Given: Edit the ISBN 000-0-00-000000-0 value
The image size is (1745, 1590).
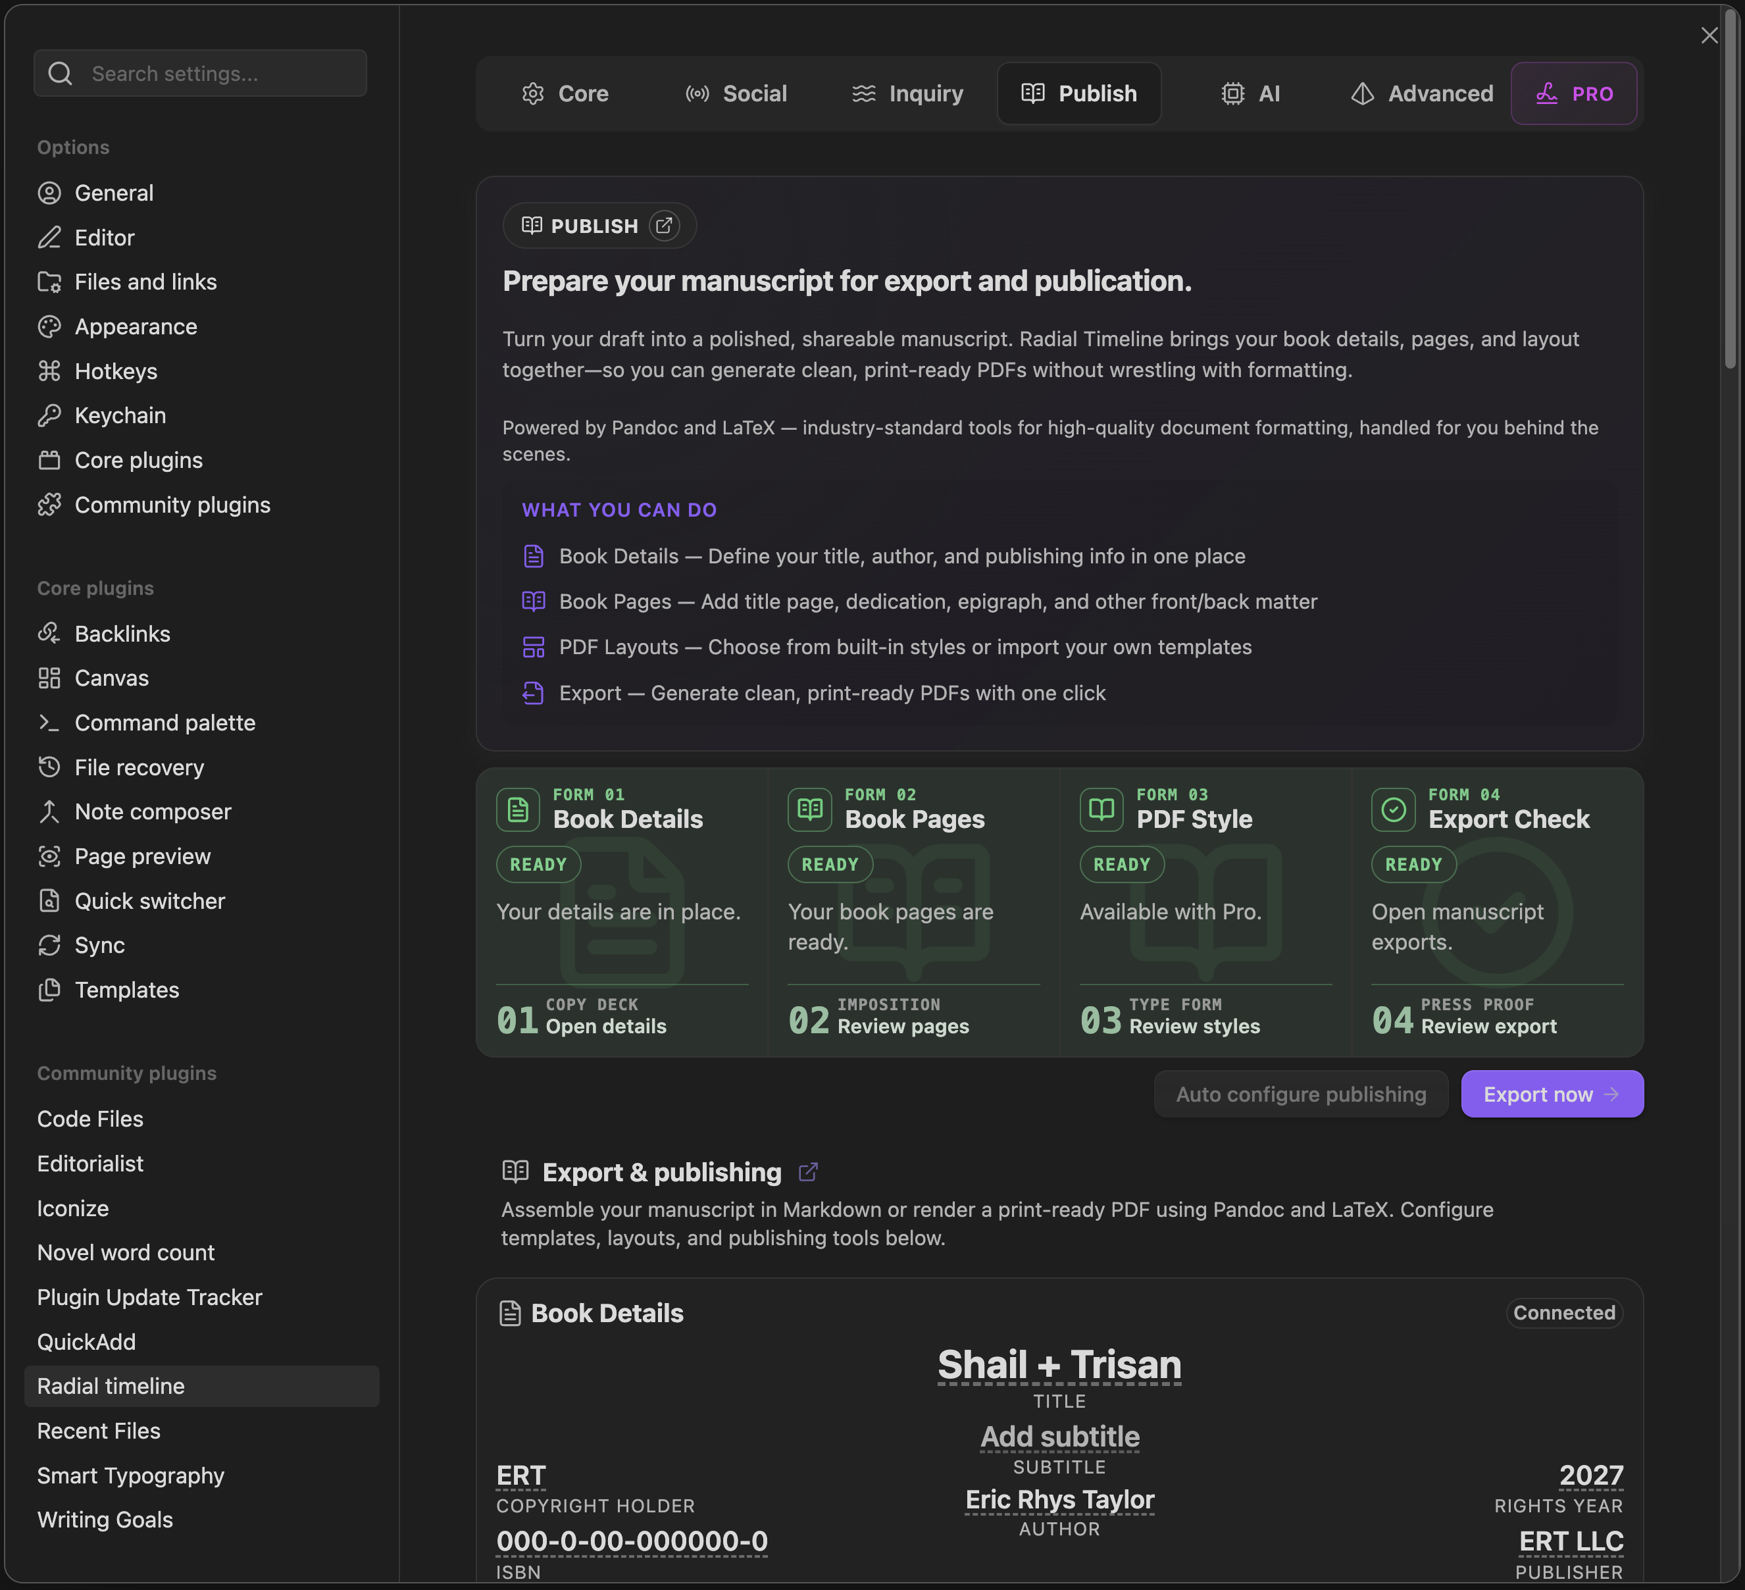Looking at the screenshot, I should tap(632, 1541).
